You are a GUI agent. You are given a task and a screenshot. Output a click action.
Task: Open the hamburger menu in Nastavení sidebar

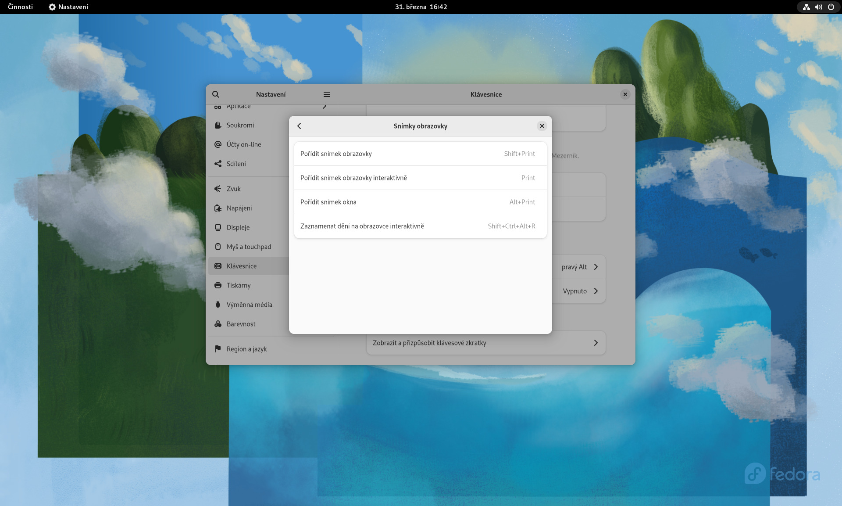pyautogui.click(x=326, y=94)
